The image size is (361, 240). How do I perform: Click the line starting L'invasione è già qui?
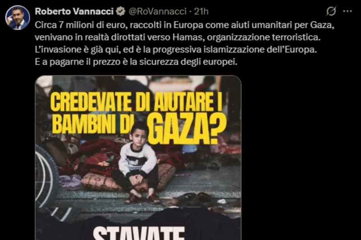point(176,49)
